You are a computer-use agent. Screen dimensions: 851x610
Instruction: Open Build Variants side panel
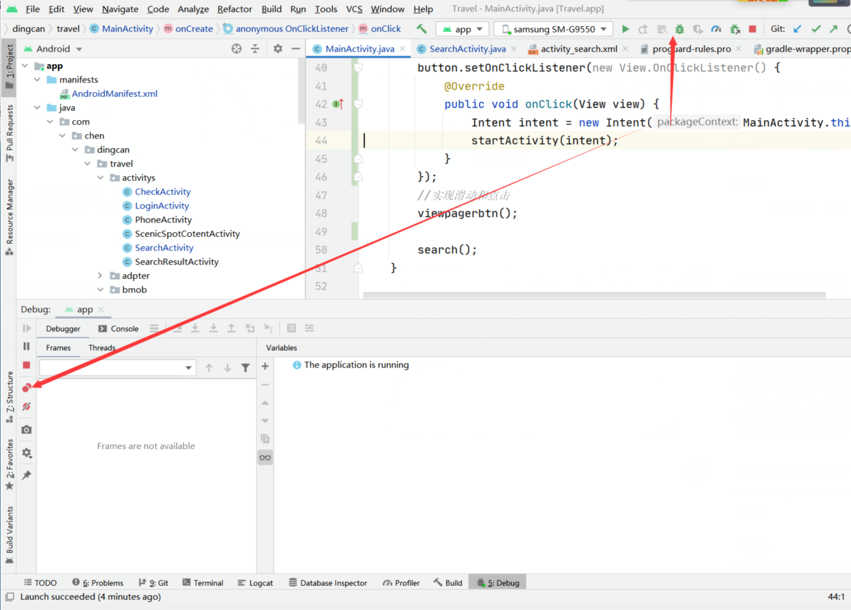(10, 534)
